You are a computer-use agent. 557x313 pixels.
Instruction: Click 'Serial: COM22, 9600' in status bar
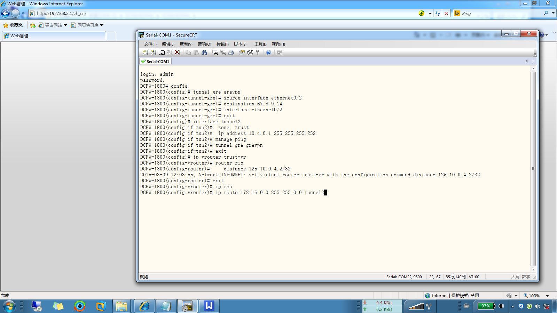(x=404, y=277)
